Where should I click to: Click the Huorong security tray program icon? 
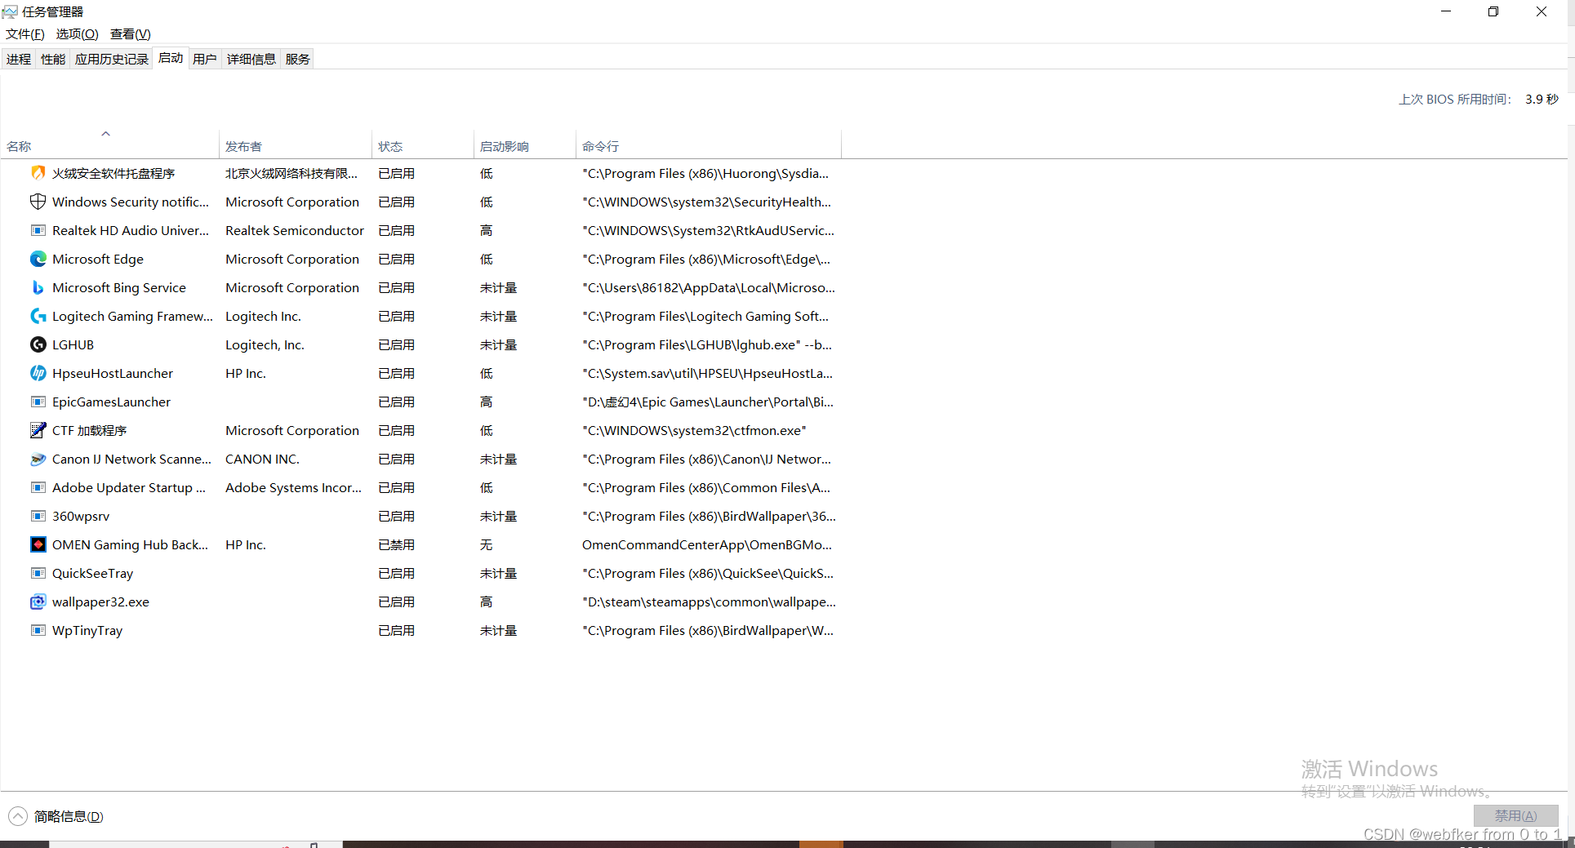(38, 173)
